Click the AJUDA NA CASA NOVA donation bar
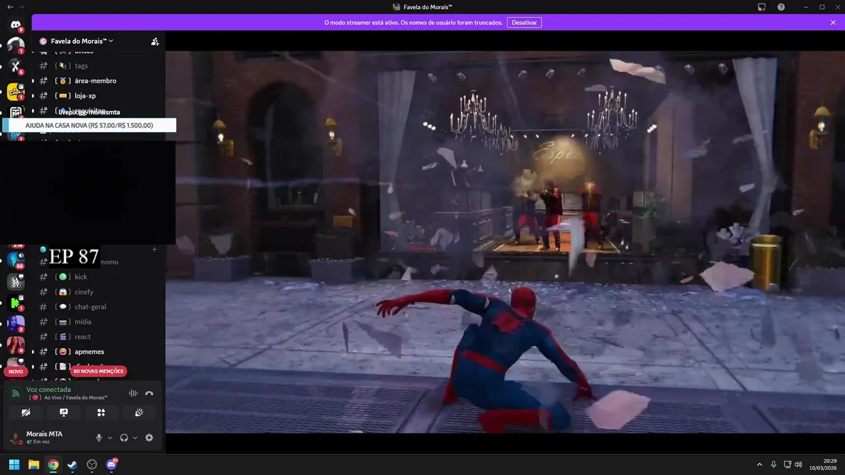The width and height of the screenshot is (845, 475). point(89,125)
